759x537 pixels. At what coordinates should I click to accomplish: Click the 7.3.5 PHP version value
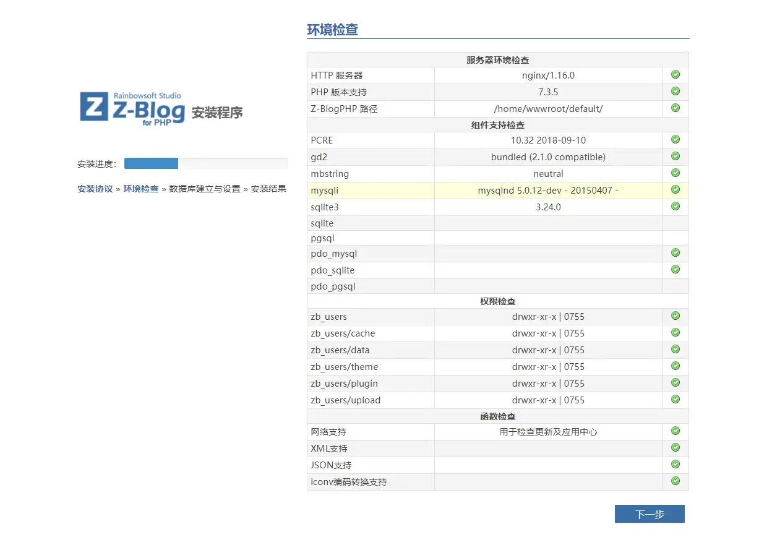(548, 92)
